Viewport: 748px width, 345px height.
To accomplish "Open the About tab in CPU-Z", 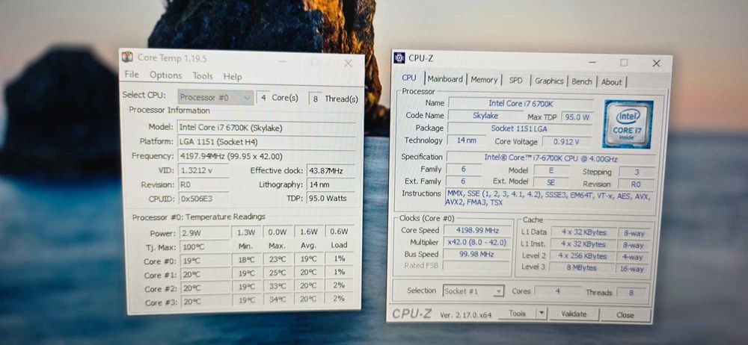I will tap(612, 82).
